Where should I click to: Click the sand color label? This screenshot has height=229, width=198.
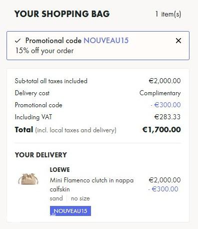(56, 198)
